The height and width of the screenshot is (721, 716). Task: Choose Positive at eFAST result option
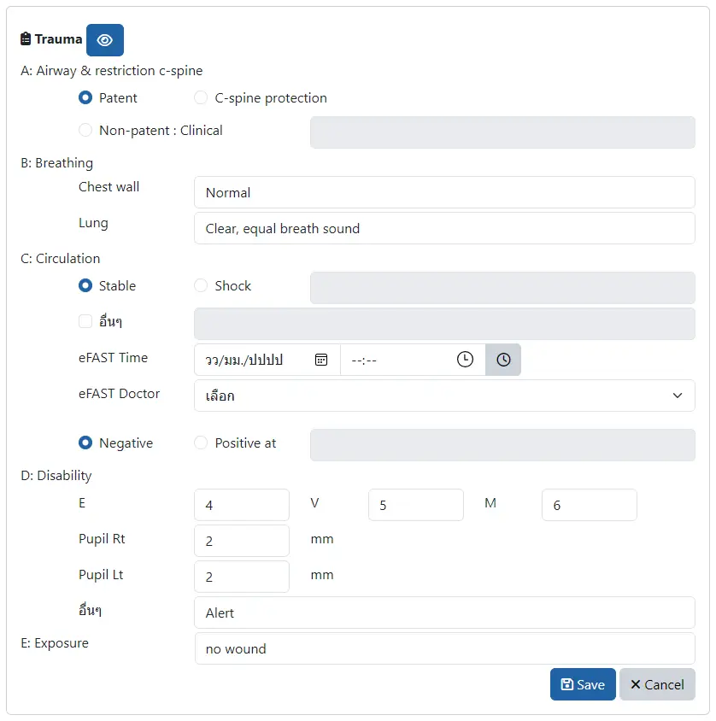point(201,443)
